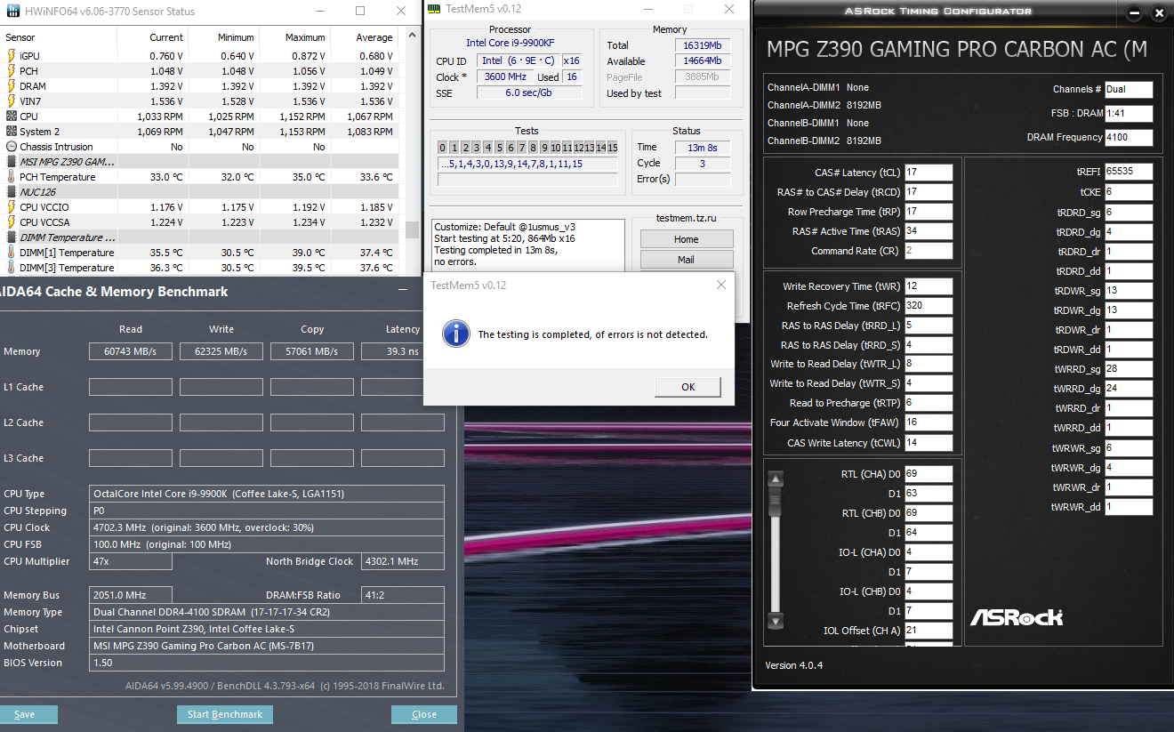The width and height of the screenshot is (1174, 732).
Task: Click the Close button at the bottom of AIDA64
Action: tap(424, 714)
